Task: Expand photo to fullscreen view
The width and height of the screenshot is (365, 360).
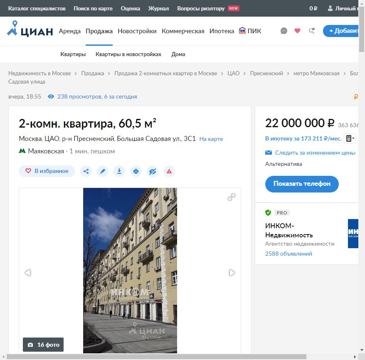Action: click(x=232, y=197)
